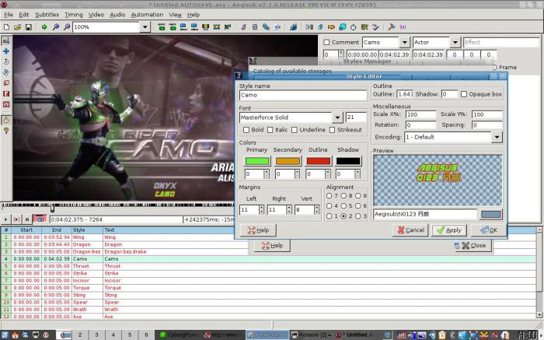Open the Audio menu

(x=117, y=15)
